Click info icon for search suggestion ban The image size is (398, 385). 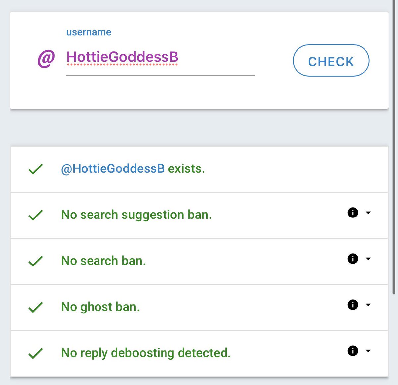click(353, 213)
